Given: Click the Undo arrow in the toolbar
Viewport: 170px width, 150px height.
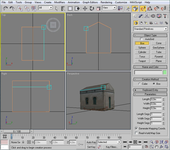Looking at the screenshot, I should (x=5, y=8).
